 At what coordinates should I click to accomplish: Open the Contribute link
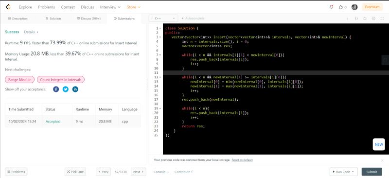click(x=183, y=172)
